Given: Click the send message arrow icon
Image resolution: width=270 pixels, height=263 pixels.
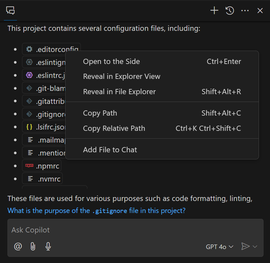Looking at the screenshot, I should pyautogui.click(x=245, y=246).
